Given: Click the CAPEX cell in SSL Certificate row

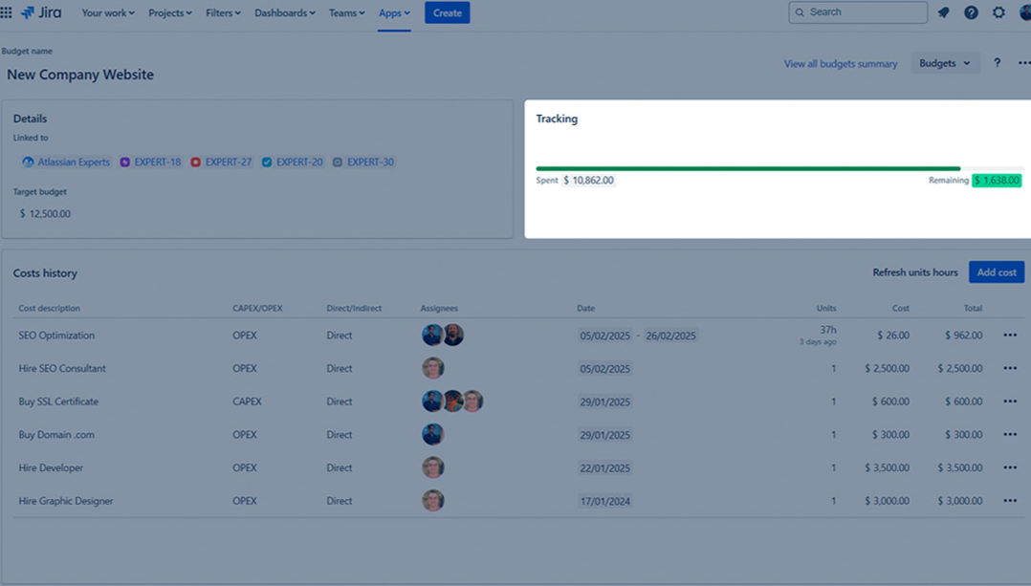Looking at the screenshot, I should 247,402.
